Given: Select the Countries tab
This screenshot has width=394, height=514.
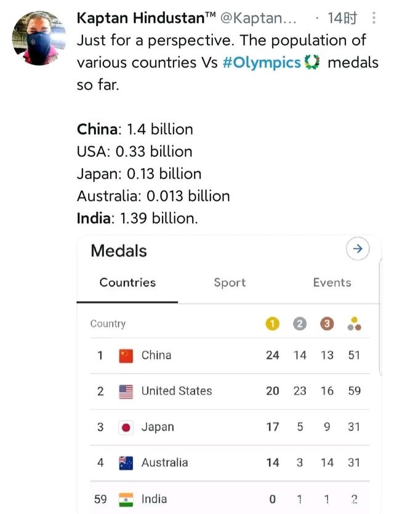Looking at the screenshot, I should click(x=127, y=283).
